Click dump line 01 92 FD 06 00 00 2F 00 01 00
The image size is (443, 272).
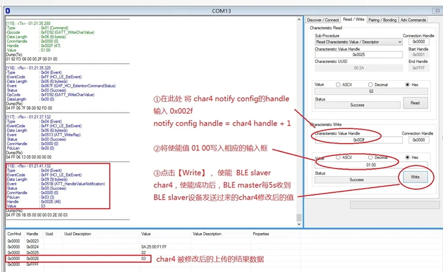(x=32, y=59)
